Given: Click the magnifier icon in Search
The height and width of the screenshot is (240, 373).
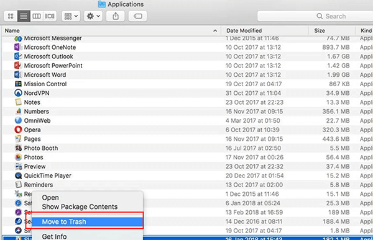Looking at the screenshot, I should pyautogui.click(x=320, y=16).
